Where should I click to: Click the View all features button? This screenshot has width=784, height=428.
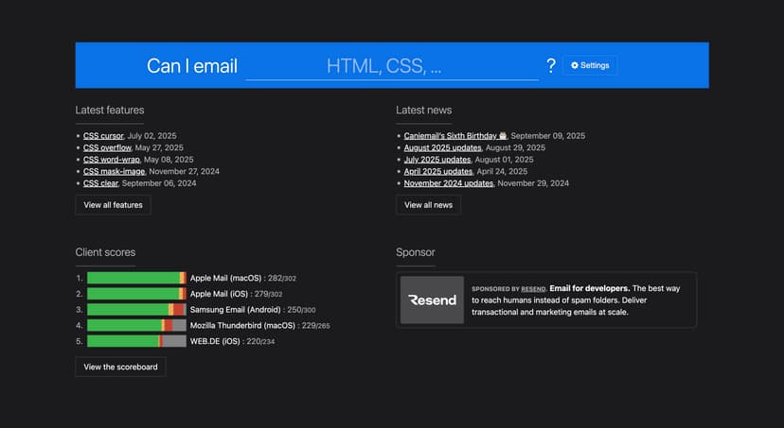tap(113, 205)
